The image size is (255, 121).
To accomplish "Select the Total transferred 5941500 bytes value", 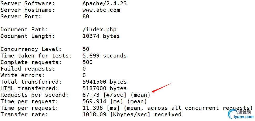I will [105, 82].
